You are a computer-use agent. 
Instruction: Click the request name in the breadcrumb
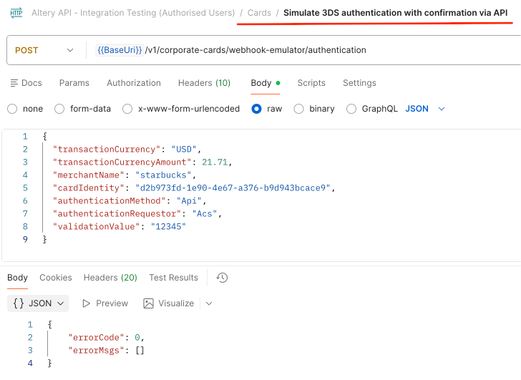click(x=395, y=13)
